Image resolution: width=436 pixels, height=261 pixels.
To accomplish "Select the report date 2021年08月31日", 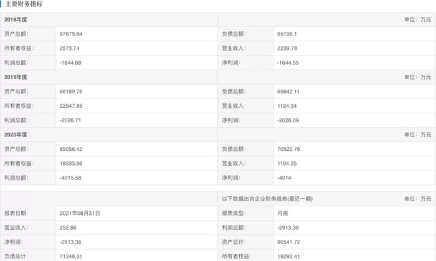I will 79,213.
